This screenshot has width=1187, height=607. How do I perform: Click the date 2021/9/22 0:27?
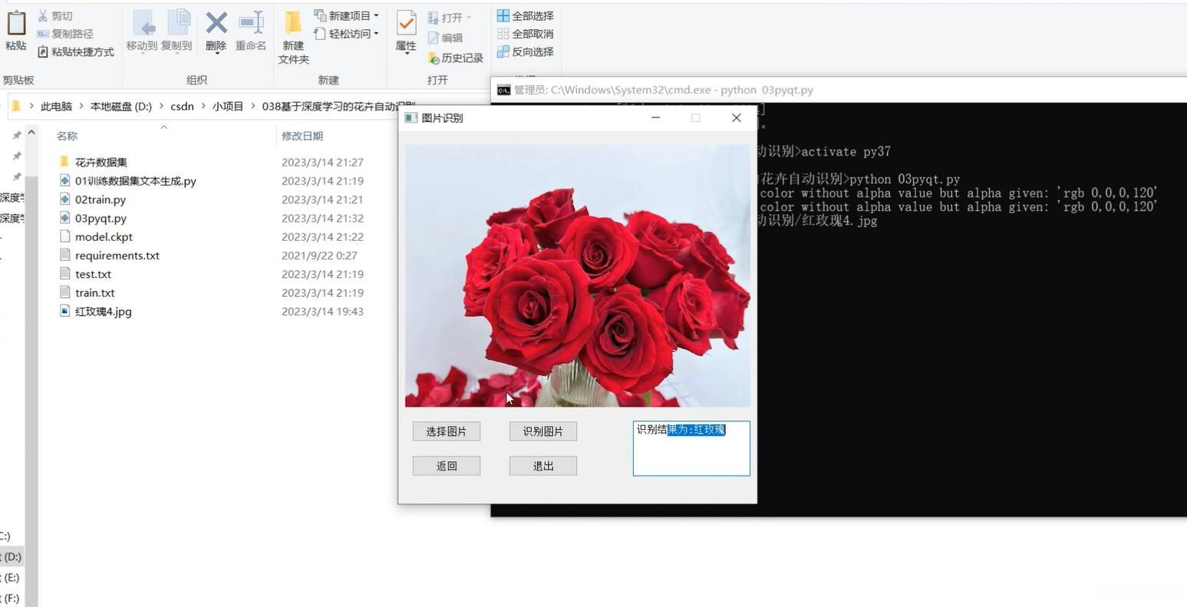319,256
